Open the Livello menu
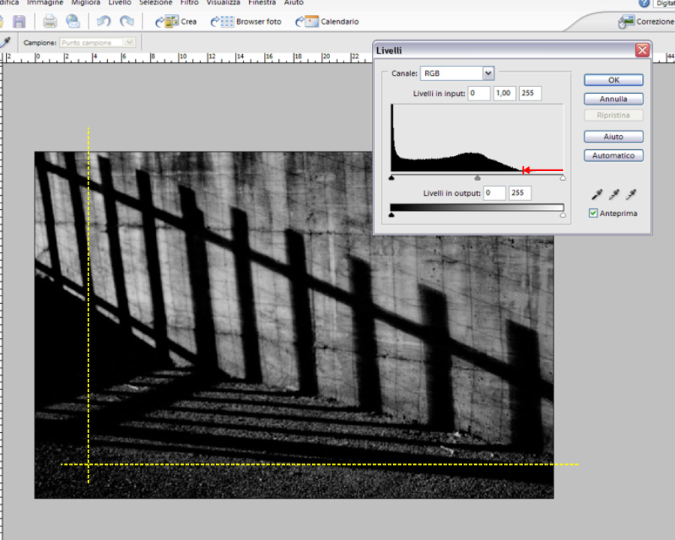Screen dimensions: 675x540 tap(119, 3)
